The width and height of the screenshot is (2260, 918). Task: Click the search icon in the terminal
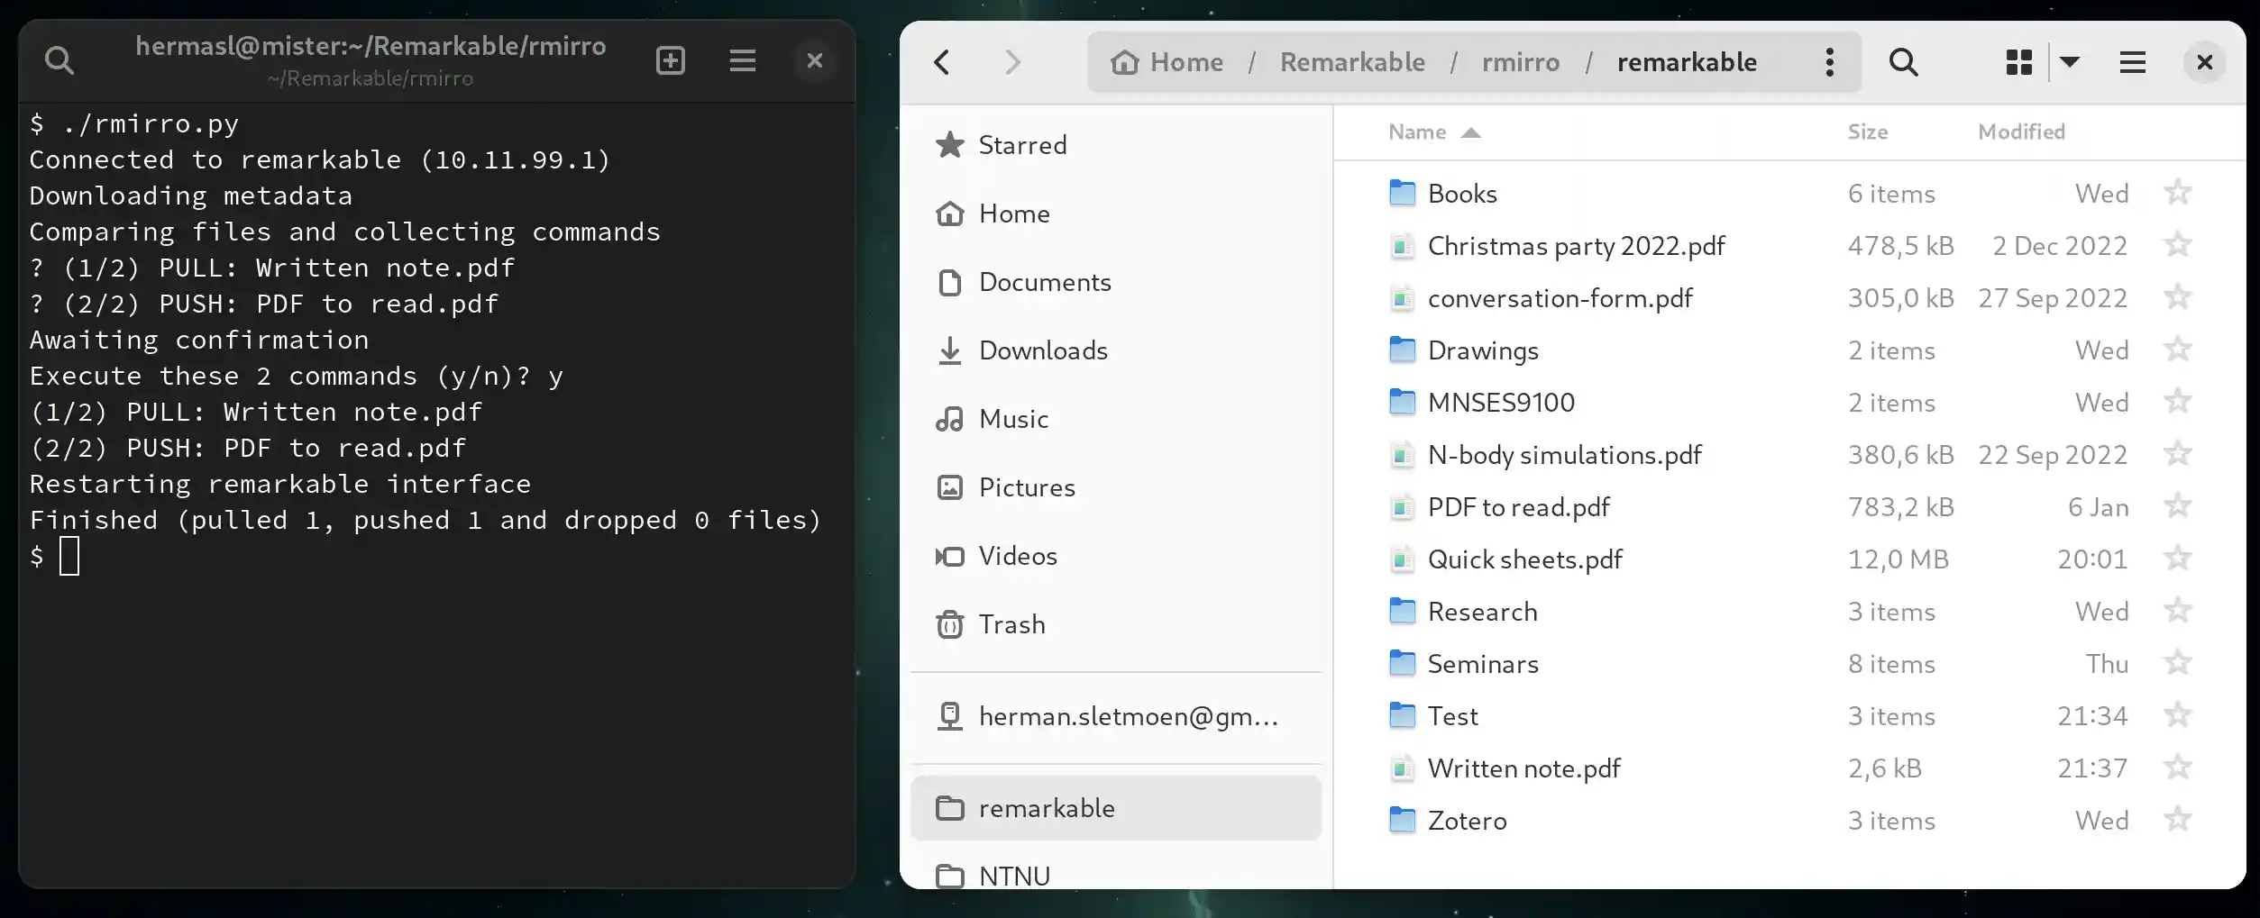coord(59,60)
